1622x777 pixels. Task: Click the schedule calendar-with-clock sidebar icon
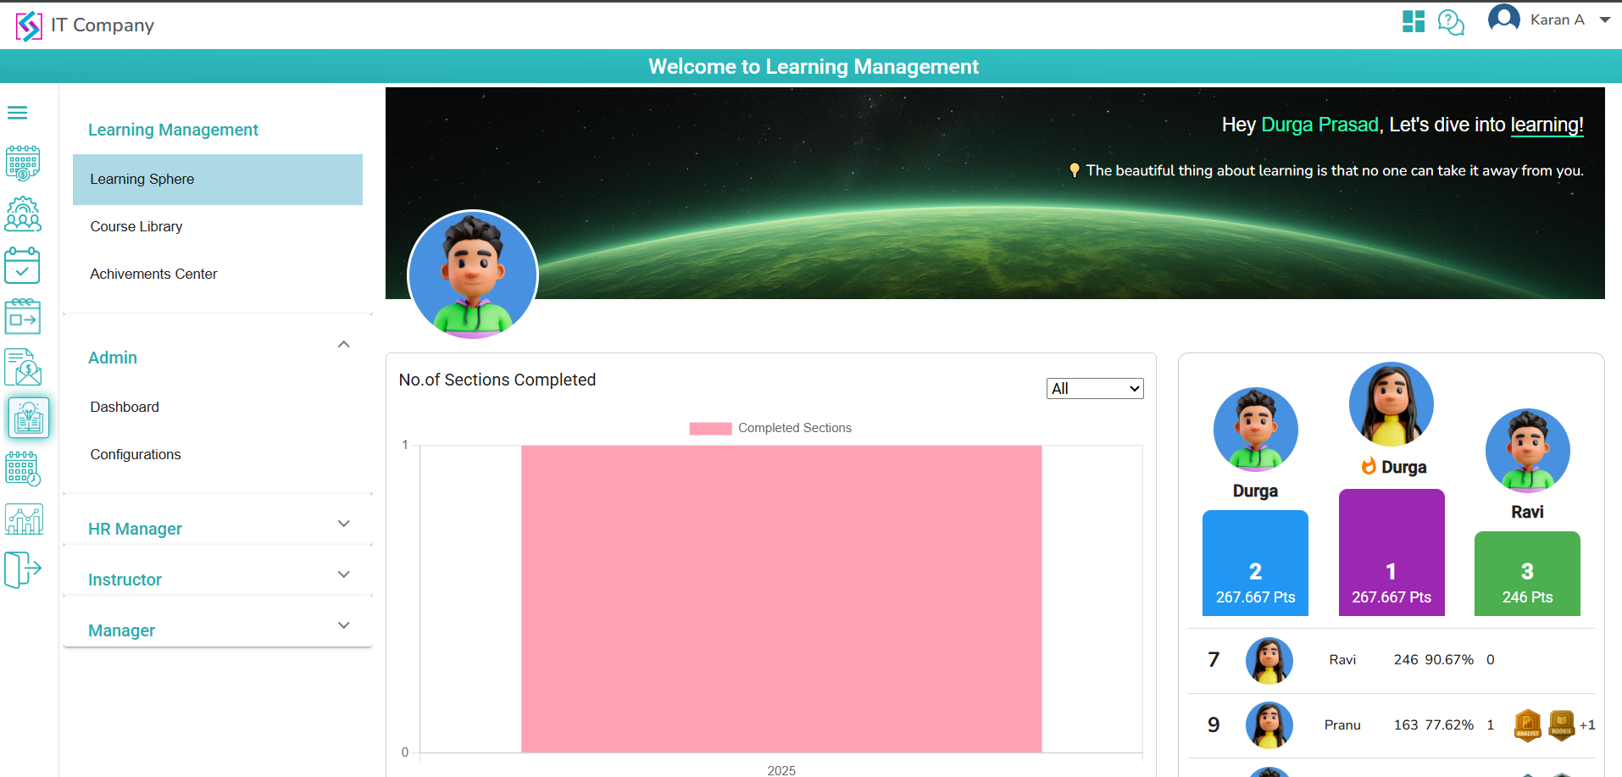23,469
